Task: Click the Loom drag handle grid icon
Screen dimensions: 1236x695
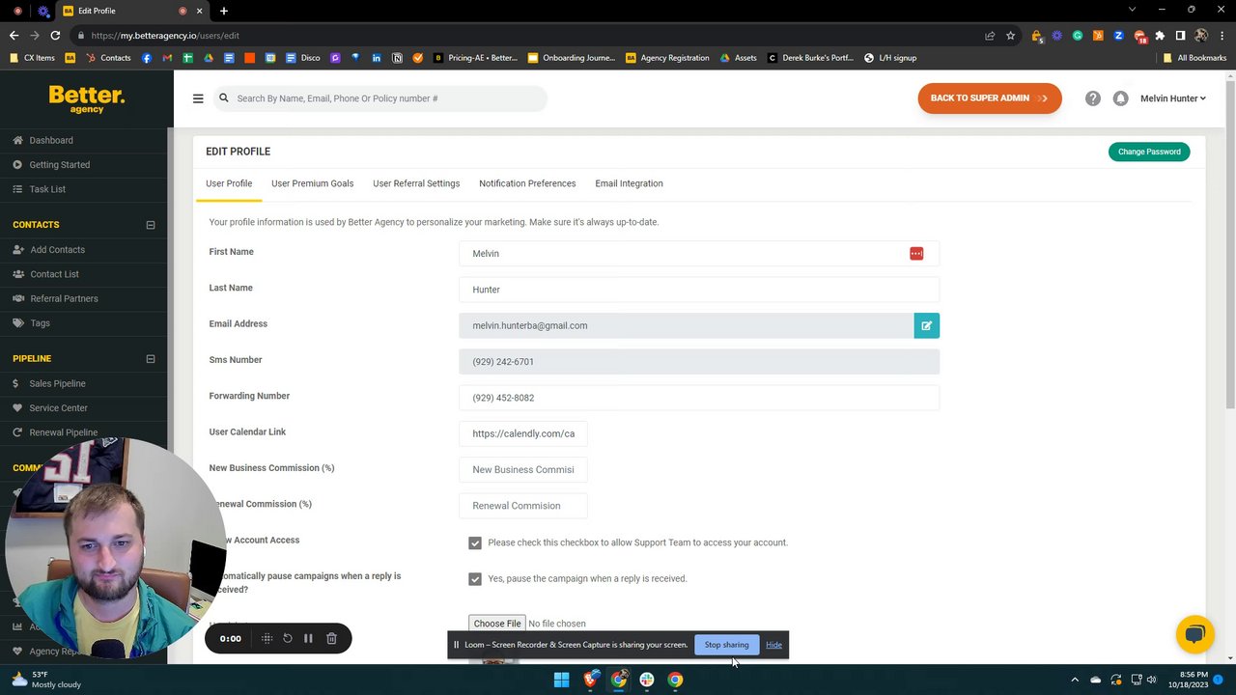Action: 267,638
